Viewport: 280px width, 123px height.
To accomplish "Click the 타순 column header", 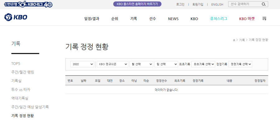I will click(146, 81).
